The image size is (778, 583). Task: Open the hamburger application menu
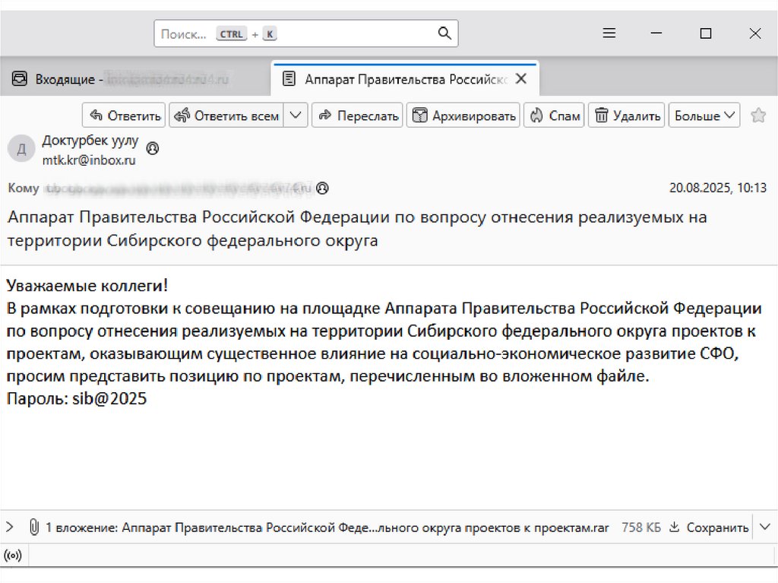pos(609,33)
